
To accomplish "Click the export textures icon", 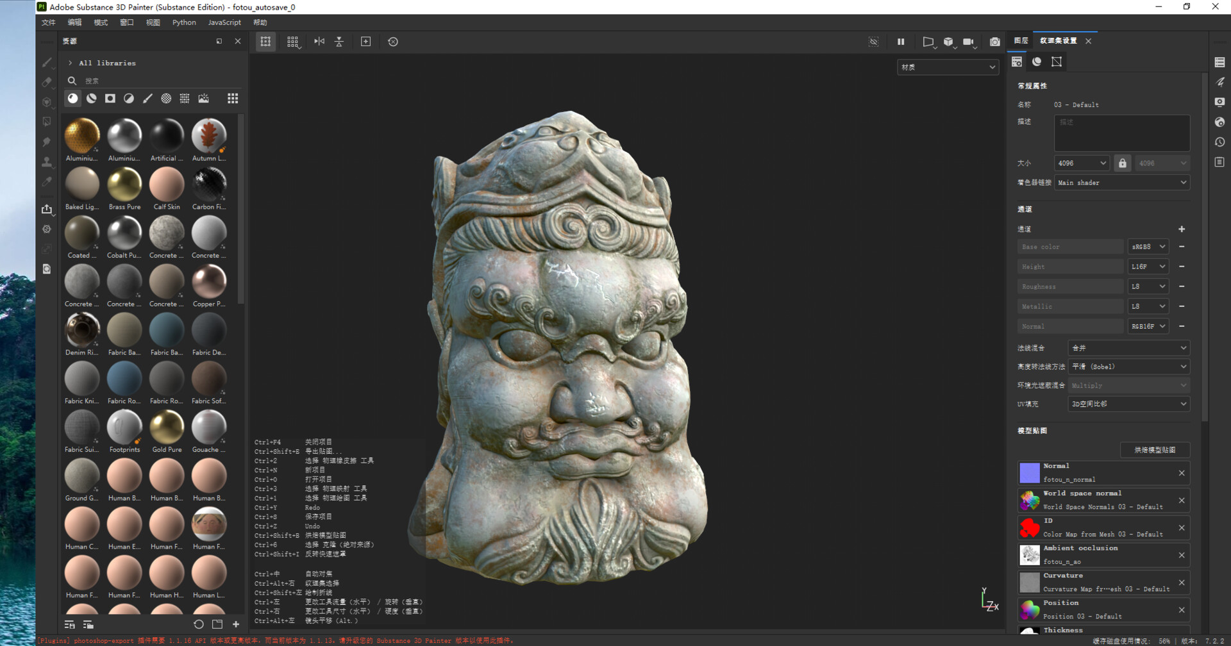I will [x=47, y=209].
